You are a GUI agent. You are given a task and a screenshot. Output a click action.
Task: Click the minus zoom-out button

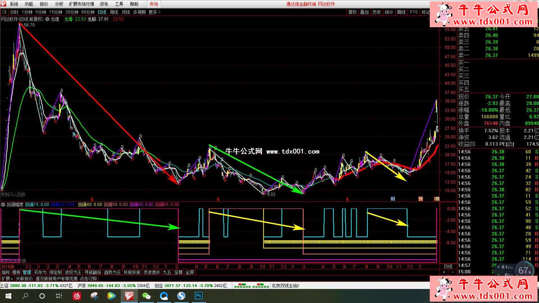pyautogui.click(x=453, y=272)
